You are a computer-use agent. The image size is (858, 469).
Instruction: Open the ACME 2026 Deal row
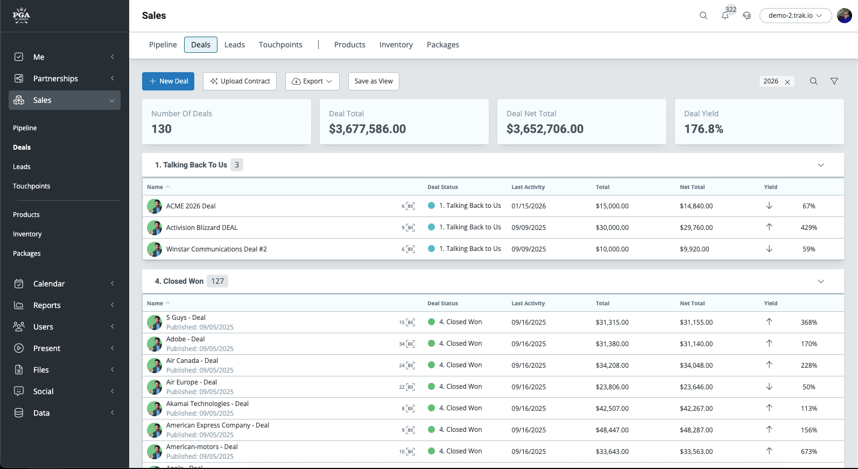pyautogui.click(x=493, y=206)
